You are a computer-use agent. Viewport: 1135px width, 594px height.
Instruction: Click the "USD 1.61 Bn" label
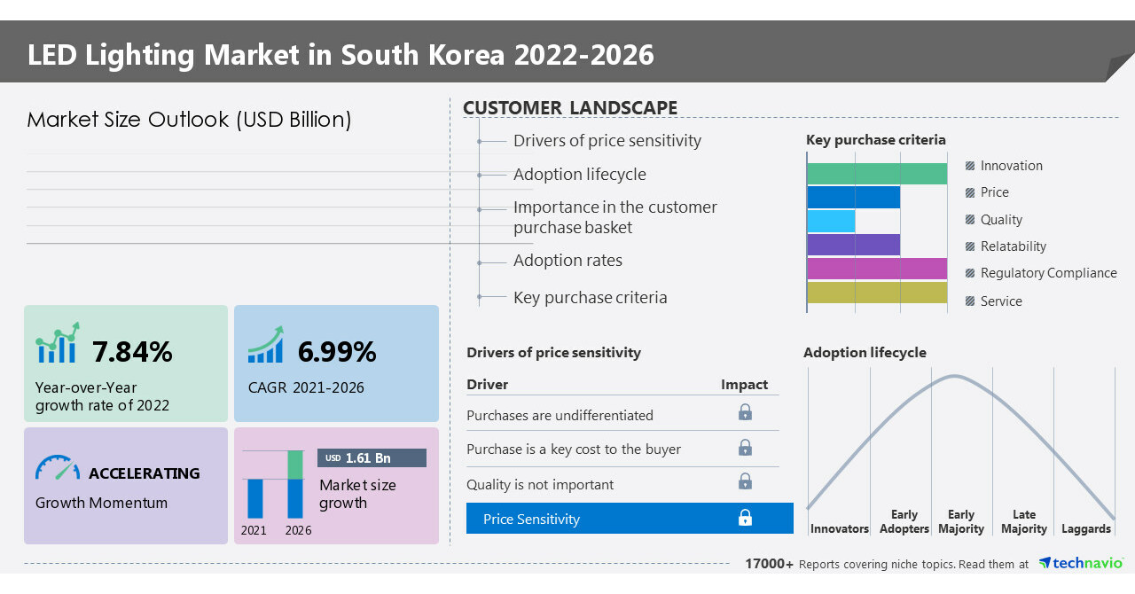coord(371,457)
